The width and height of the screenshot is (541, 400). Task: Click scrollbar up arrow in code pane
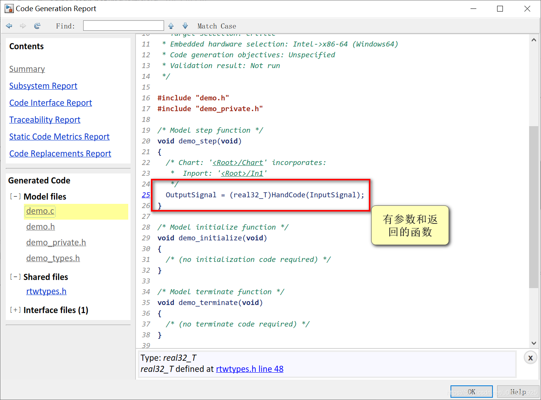pos(534,40)
